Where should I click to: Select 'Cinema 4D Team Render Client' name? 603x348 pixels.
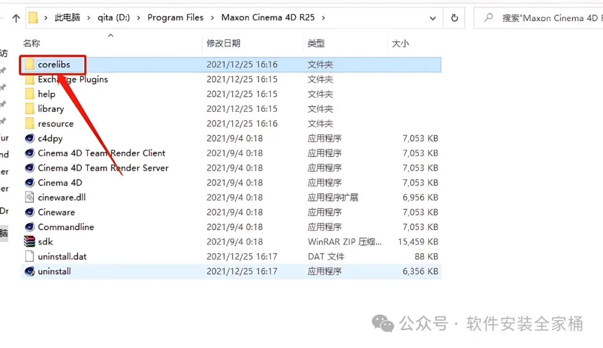point(102,153)
